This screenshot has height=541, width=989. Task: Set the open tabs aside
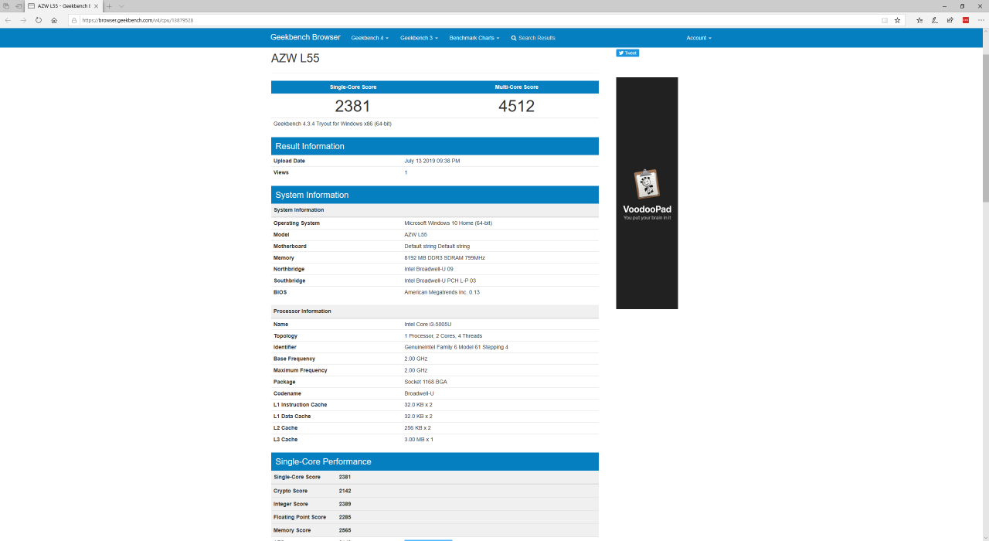(x=18, y=6)
